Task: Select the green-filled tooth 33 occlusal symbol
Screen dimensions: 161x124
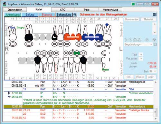Action: (x=77, y=53)
